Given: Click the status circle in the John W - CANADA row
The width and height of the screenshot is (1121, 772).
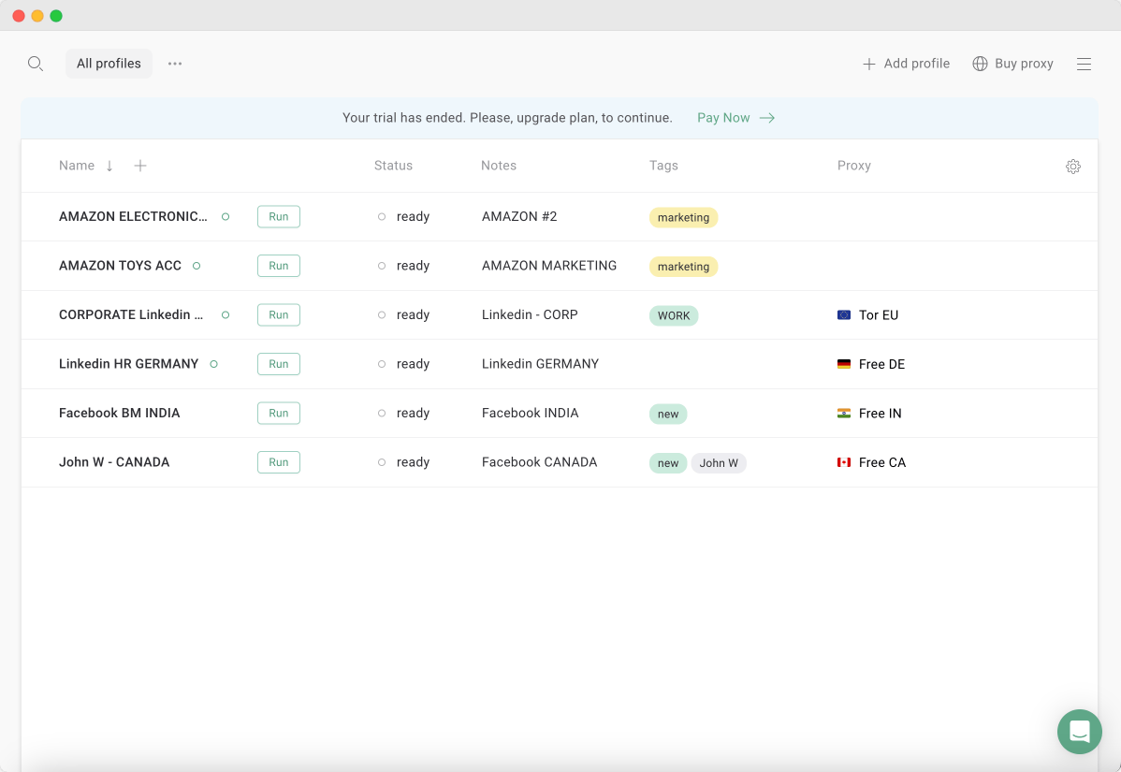Looking at the screenshot, I should point(382,462).
